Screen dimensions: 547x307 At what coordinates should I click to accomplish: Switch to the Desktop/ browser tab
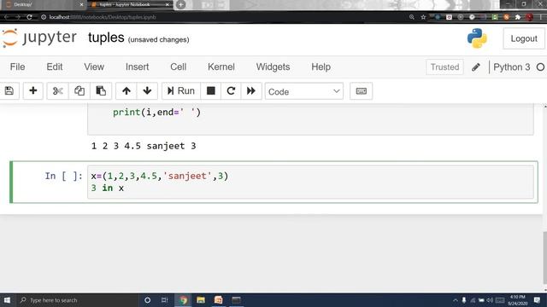(43, 5)
